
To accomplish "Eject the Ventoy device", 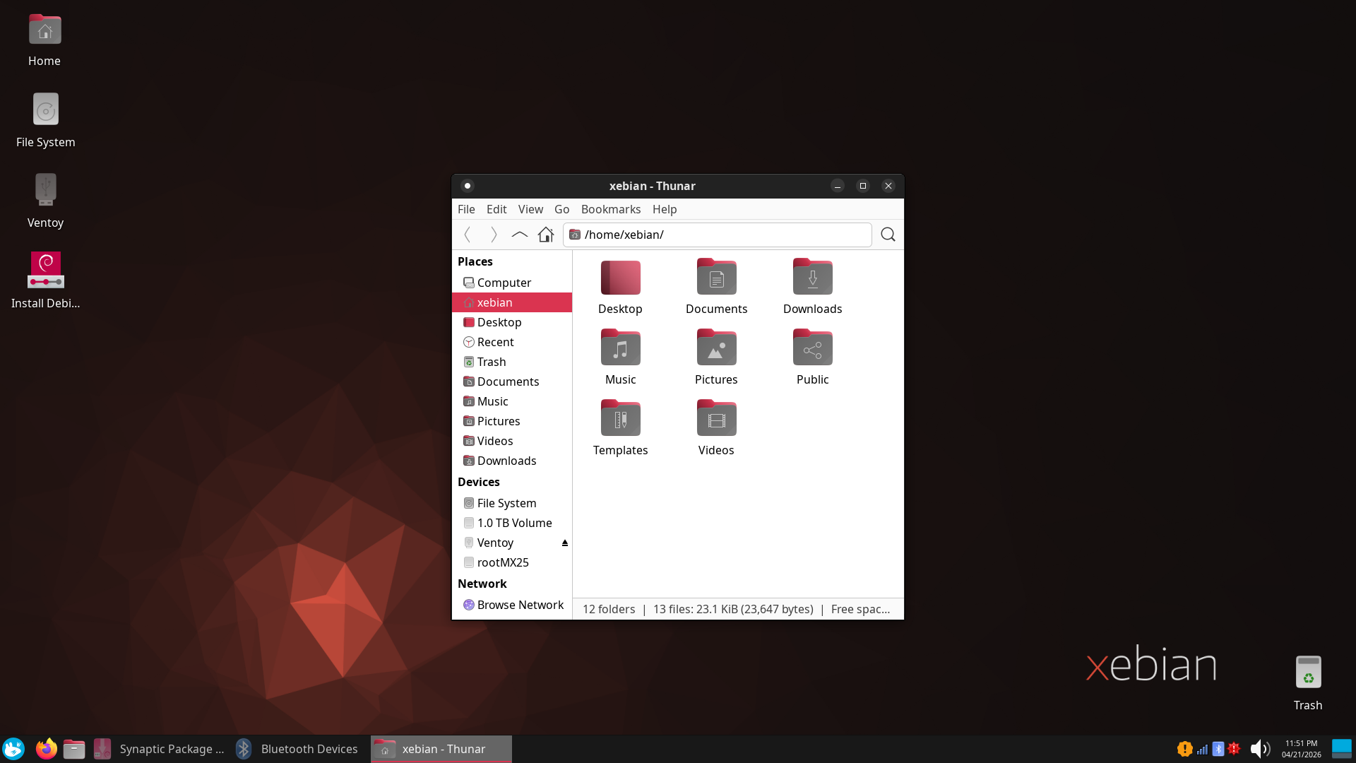I will pyautogui.click(x=564, y=543).
